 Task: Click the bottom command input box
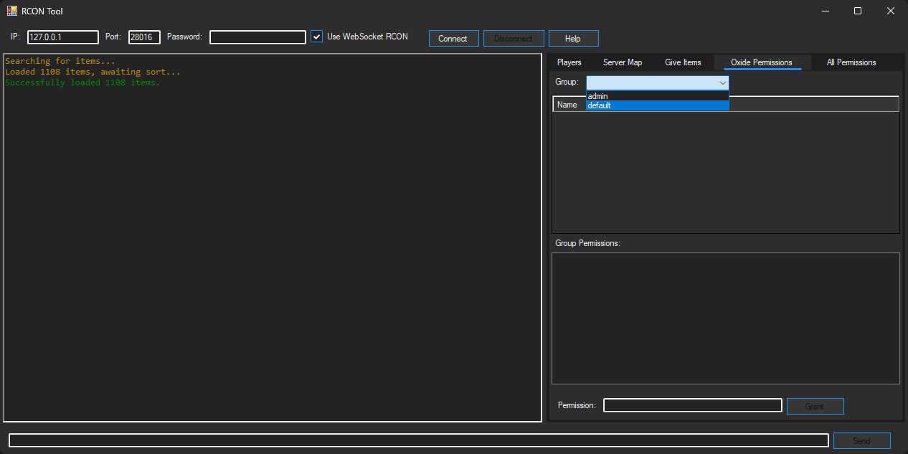[x=418, y=440]
